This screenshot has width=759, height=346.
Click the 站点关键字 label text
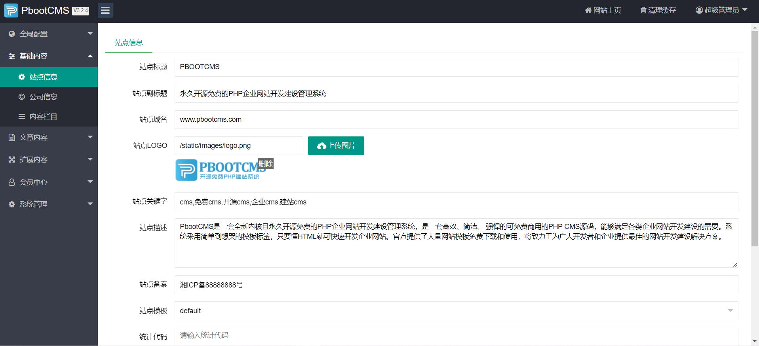pyautogui.click(x=150, y=201)
